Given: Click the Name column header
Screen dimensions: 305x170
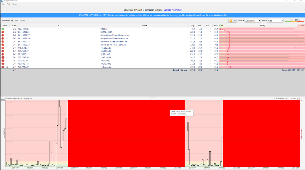Looking at the screenshot, I should click(144, 25).
